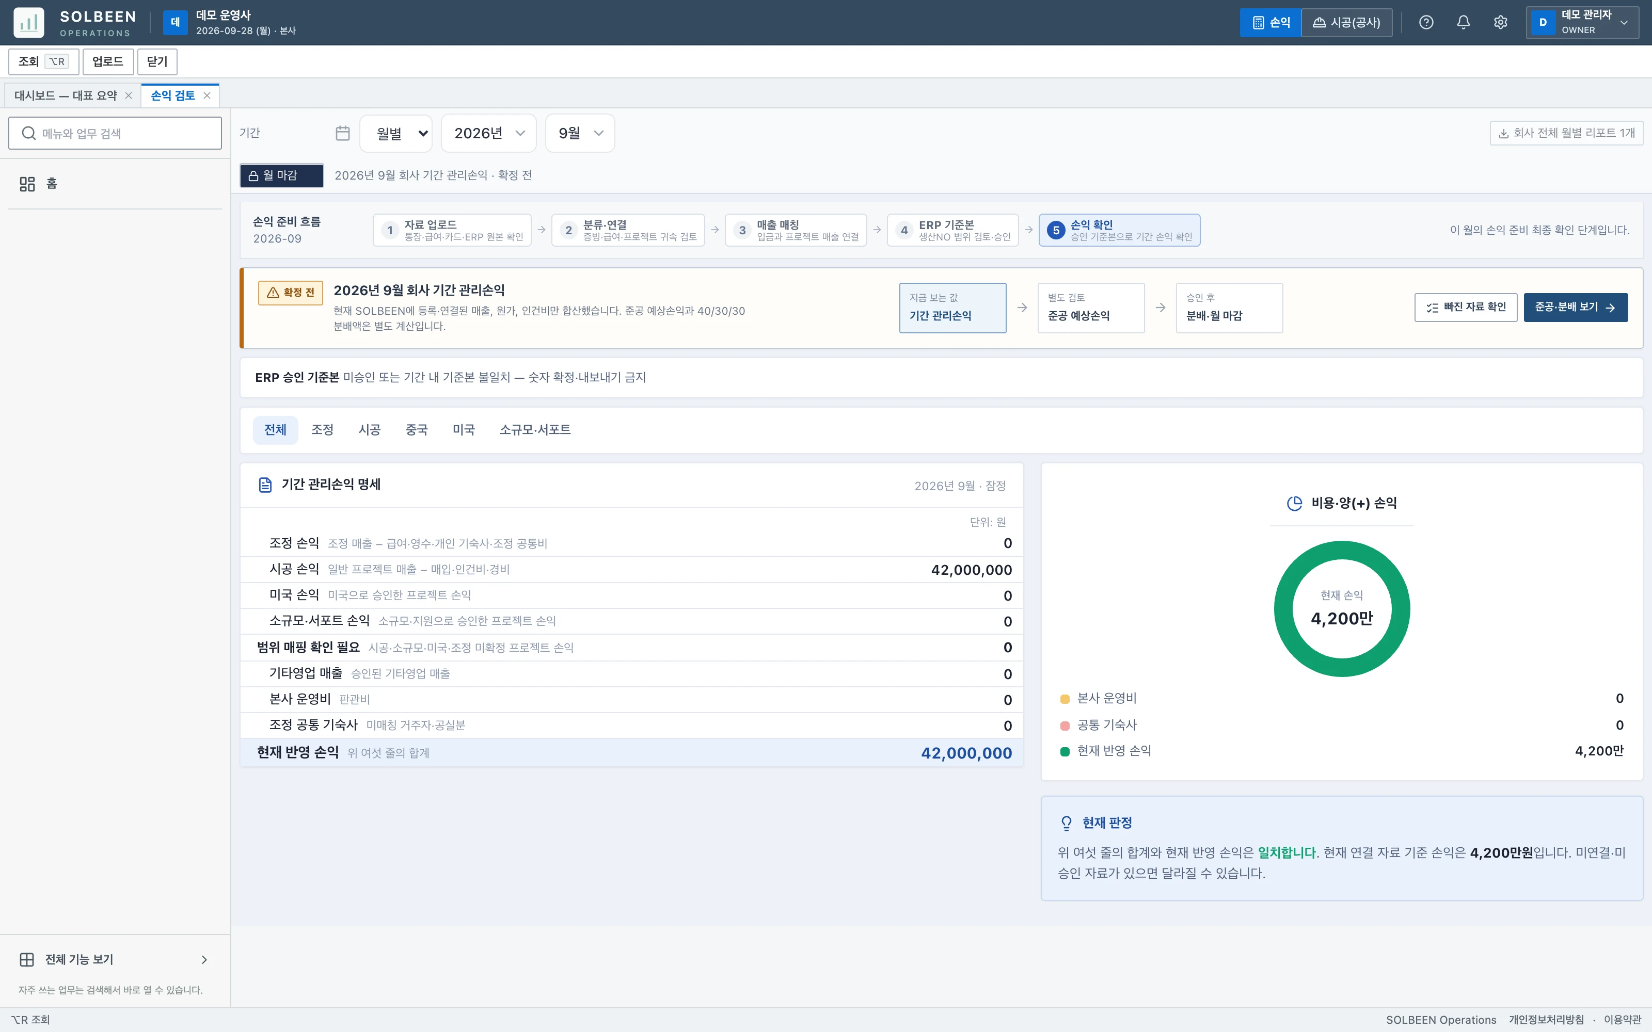Close the 대시보드 — 대표 요약 tab
Screen dimensions: 1652x1032
point(129,95)
